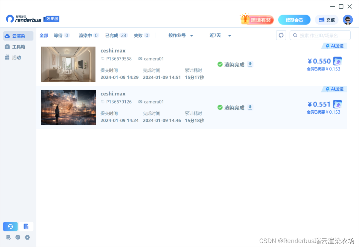Click elapsed time 15分18秒

pos(194,120)
